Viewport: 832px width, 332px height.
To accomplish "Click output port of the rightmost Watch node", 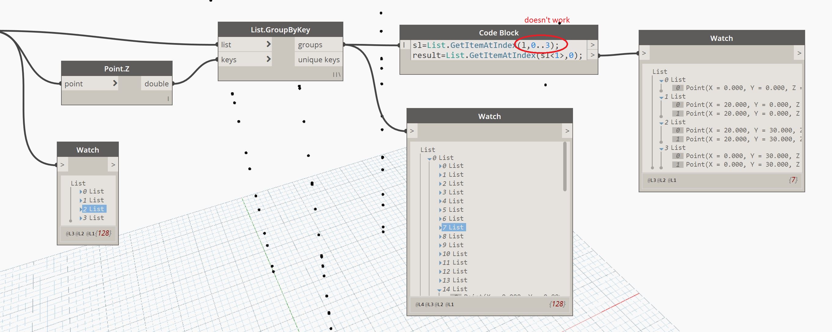I will (799, 53).
